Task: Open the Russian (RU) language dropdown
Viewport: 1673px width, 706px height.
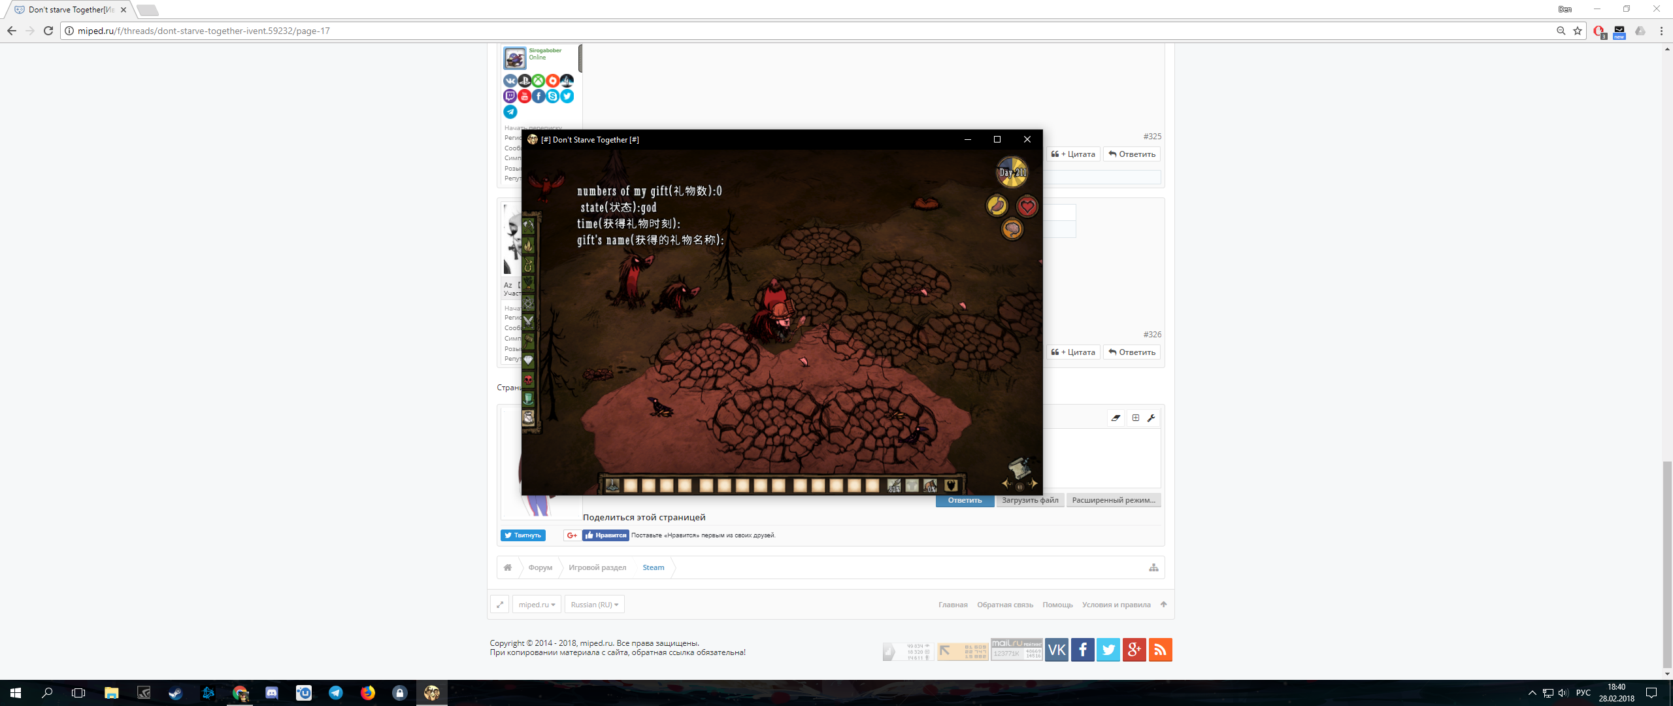Action: [x=595, y=605]
